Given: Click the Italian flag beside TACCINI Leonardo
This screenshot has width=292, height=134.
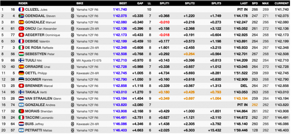Looking at the screenshot, I should [x=21, y=117].
